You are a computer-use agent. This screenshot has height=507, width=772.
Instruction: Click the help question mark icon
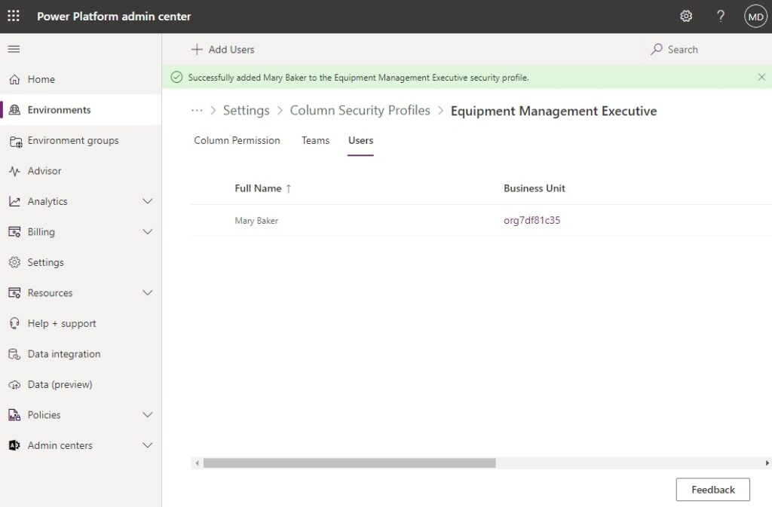(x=720, y=17)
